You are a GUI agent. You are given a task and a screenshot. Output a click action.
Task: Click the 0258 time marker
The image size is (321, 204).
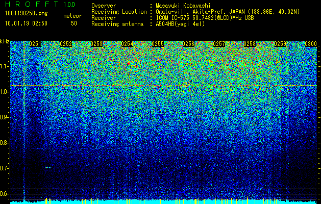pyautogui.click(x=250, y=44)
